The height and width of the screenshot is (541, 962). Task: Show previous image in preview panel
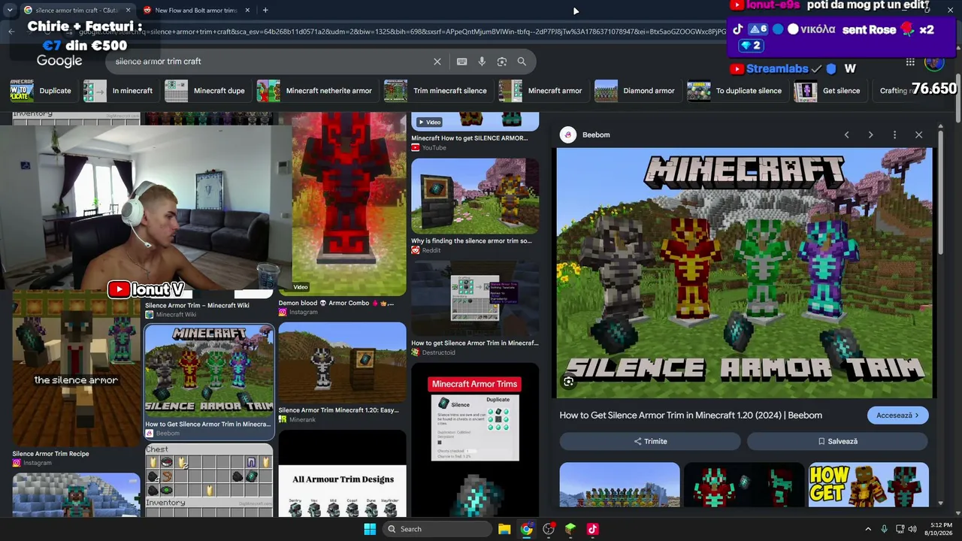click(x=846, y=134)
